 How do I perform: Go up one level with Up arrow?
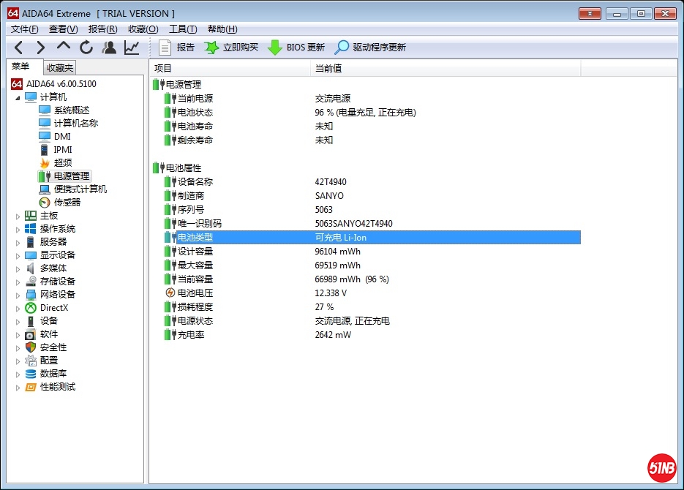64,47
